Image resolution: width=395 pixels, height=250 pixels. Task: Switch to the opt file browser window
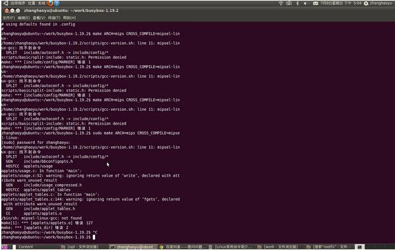[80, 247]
